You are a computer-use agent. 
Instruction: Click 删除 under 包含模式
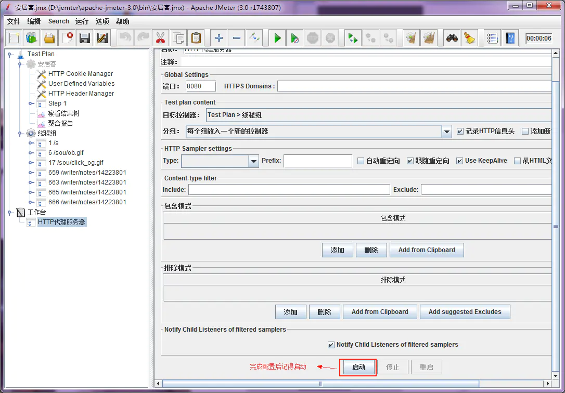[x=371, y=250]
